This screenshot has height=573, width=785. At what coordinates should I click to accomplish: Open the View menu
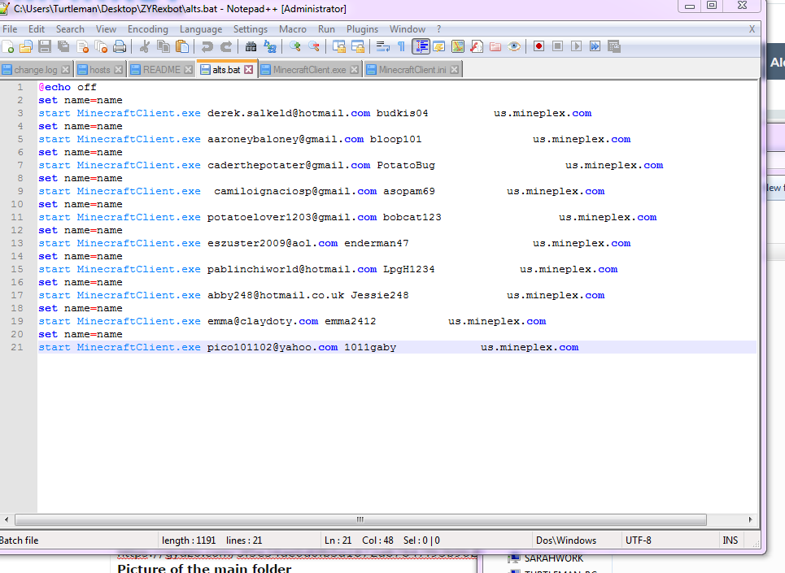pos(106,29)
